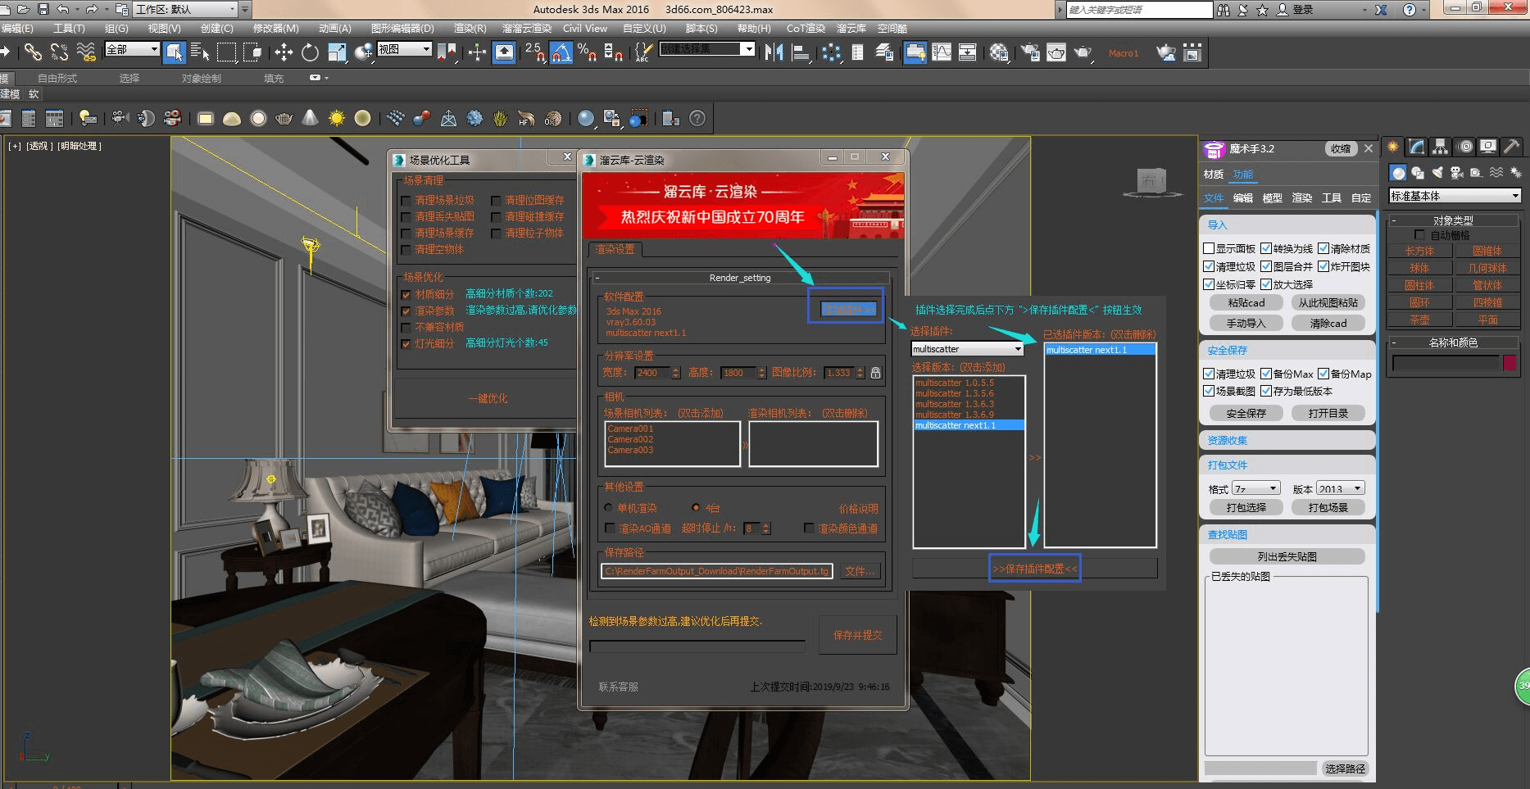Open the Align tool

pos(801,52)
